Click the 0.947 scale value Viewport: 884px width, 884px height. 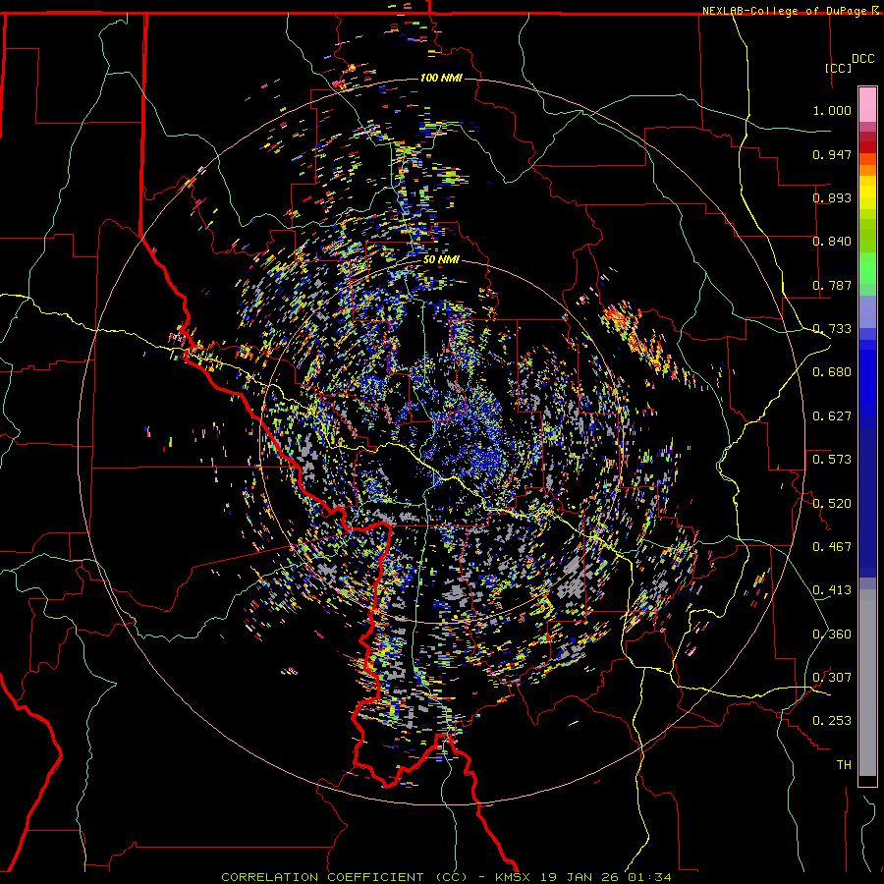[832, 154]
